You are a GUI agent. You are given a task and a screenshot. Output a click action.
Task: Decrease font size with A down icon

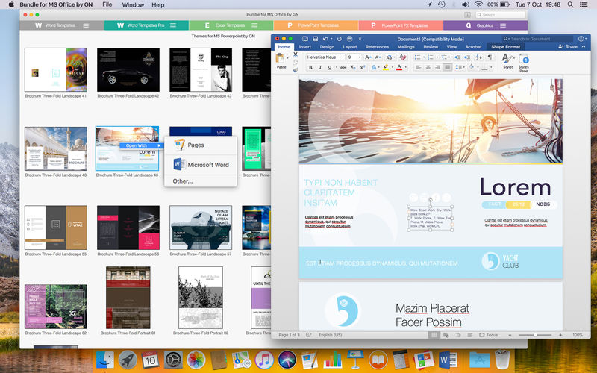tap(378, 57)
